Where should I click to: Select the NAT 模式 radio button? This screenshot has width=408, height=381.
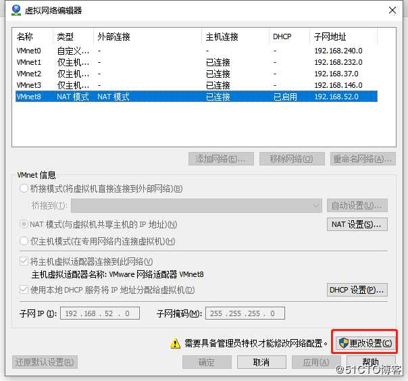pos(24,224)
